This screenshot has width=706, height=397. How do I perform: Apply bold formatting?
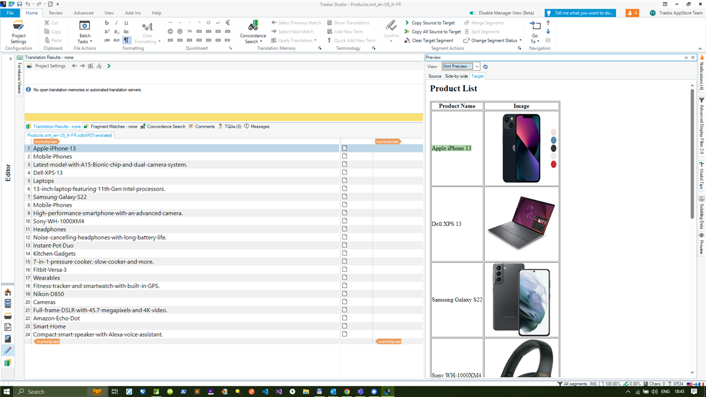point(107,23)
